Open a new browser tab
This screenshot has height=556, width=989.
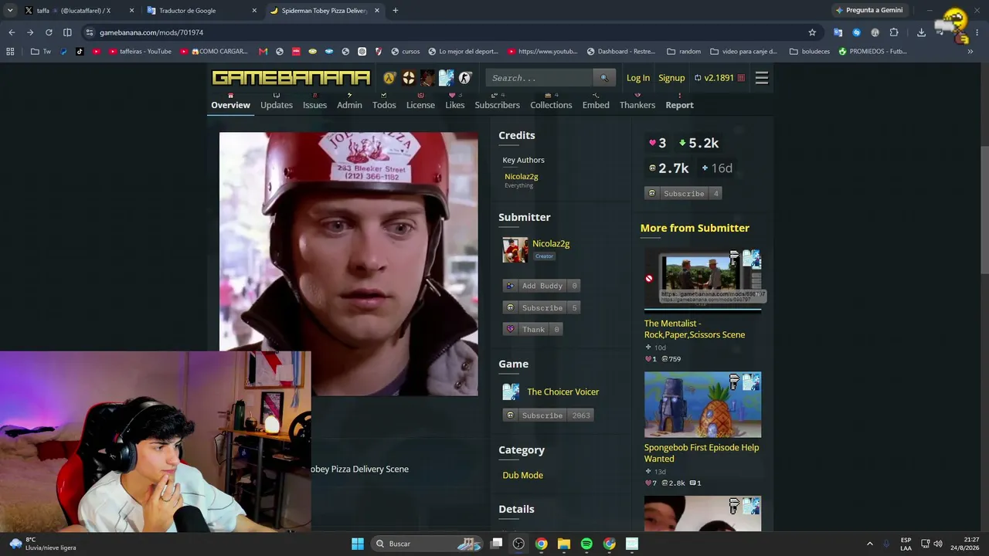[395, 11]
